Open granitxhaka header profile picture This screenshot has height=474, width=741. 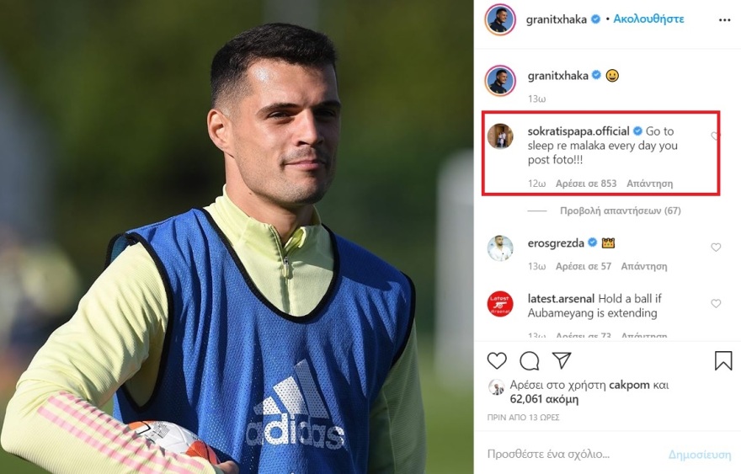pos(499,20)
